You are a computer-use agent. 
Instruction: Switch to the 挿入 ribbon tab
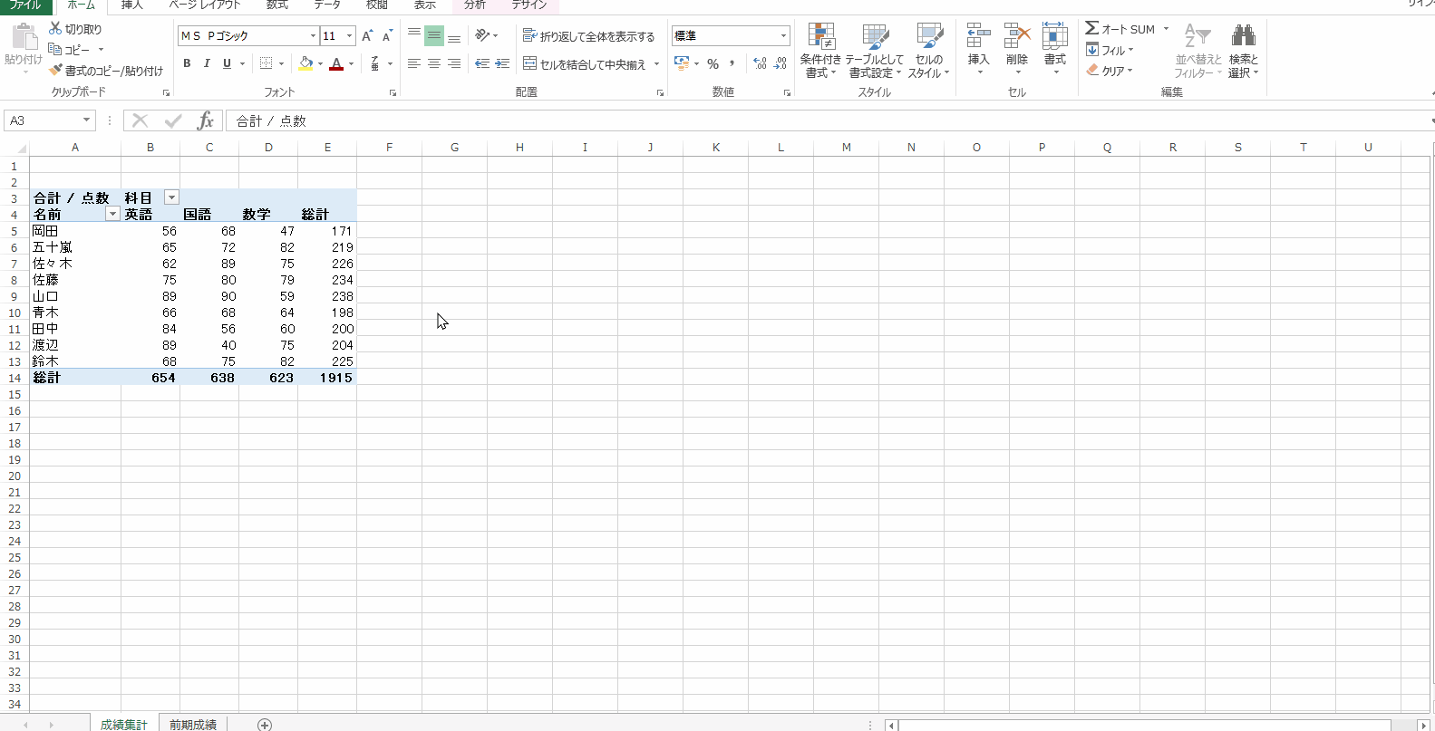pyautogui.click(x=132, y=5)
